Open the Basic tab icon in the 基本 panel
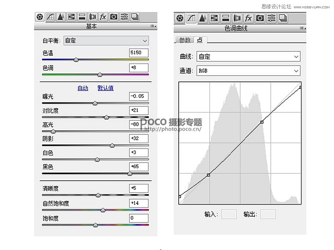 40,17
